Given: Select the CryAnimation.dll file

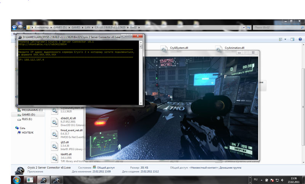Looking at the screenshot, I should (234, 48).
